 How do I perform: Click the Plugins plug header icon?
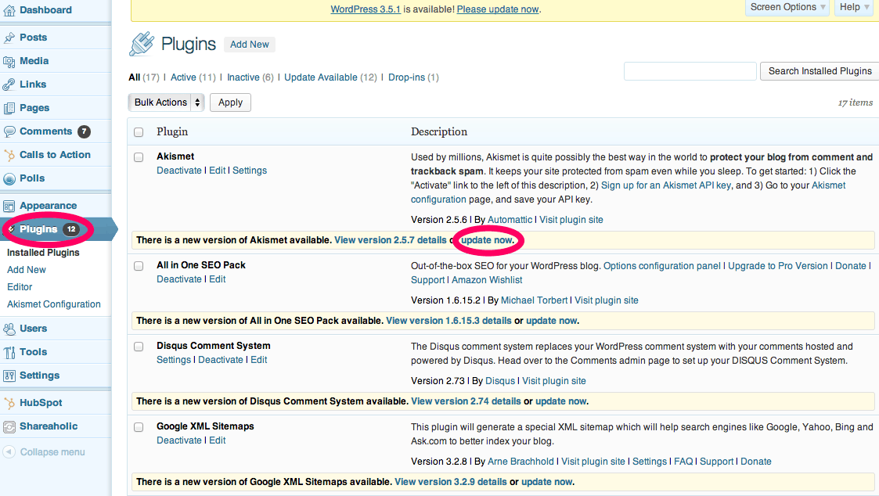click(x=141, y=44)
